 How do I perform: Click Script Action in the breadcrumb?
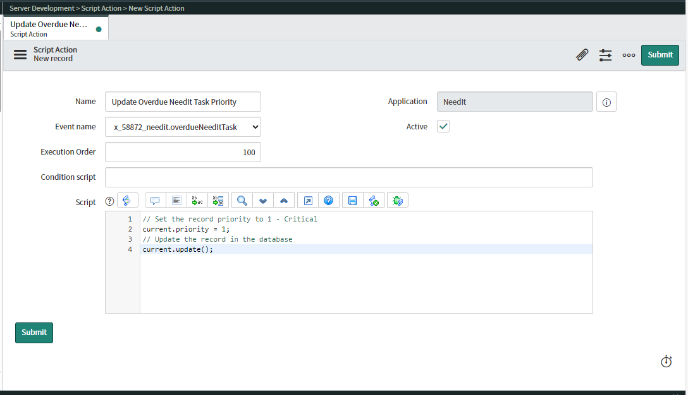click(101, 8)
